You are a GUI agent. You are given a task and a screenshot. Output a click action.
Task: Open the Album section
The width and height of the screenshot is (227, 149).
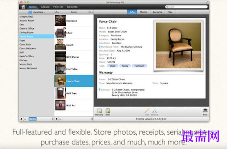coord(45,7)
